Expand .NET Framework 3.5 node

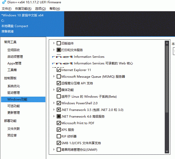tap(54, 110)
